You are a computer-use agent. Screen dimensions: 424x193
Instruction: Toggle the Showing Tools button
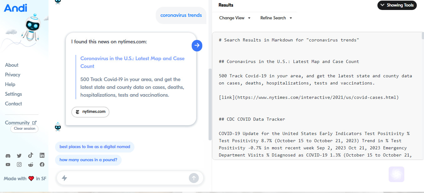click(x=397, y=5)
